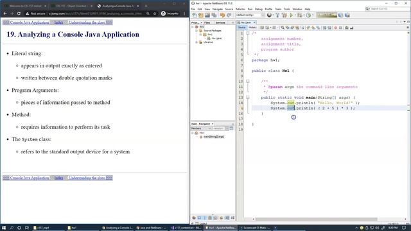
Task: Click the Redo icon in NetBeans toolbar
Action: tap(229, 15)
